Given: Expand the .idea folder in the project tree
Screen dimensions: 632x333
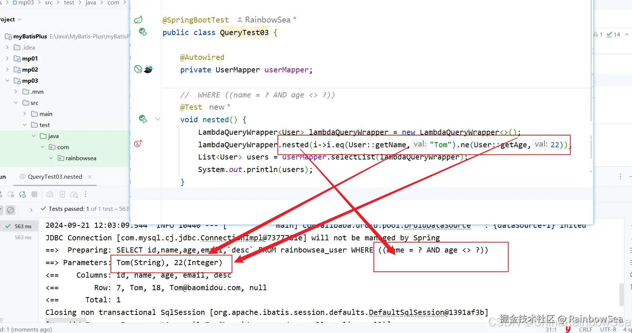Looking at the screenshot, I should coord(7,47).
